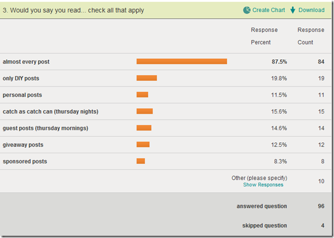Click the only DIY posts bar

click(147, 78)
